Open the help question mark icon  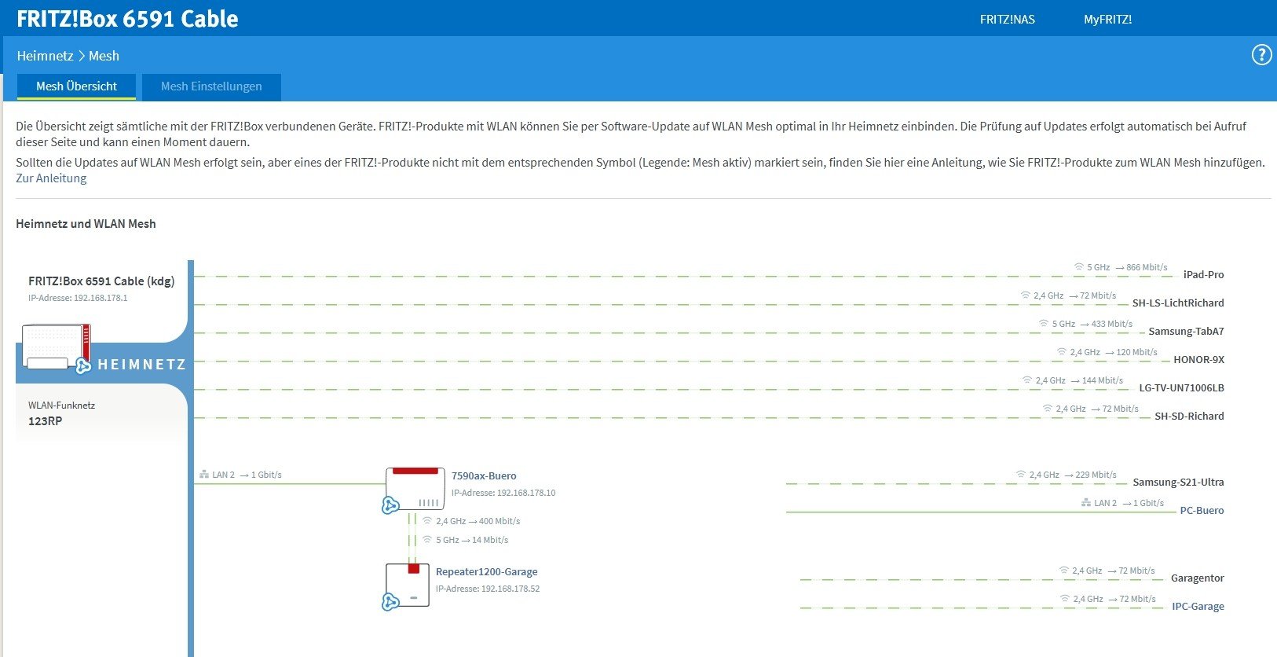tap(1261, 55)
